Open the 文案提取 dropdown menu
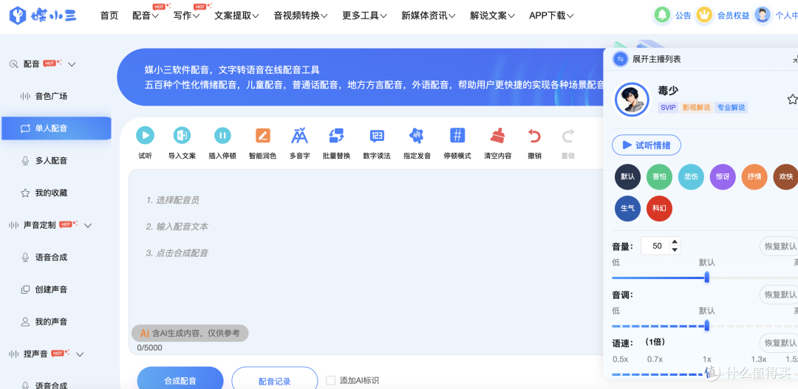This screenshot has height=389, width=798. (x=236, y=16)
